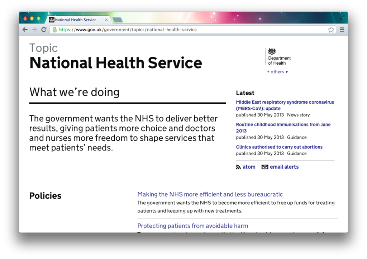Click the browser forward arrow
The image size is (367, 259).
tap(34, 30)
